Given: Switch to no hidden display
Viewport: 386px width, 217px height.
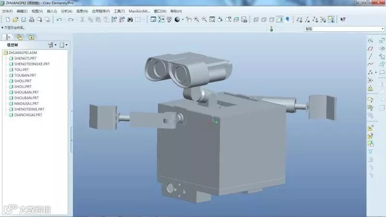Looking at the screenshot, I should click(272, 19).
